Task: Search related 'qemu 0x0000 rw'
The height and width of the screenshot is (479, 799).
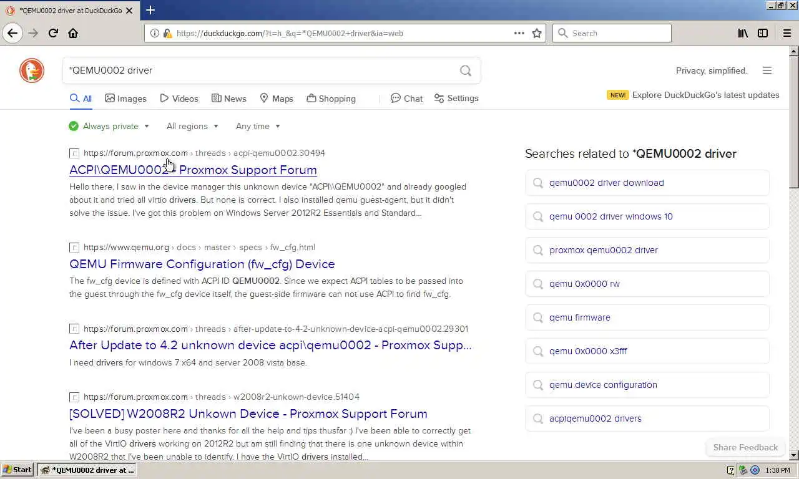Action: click(x=647, y=284)
